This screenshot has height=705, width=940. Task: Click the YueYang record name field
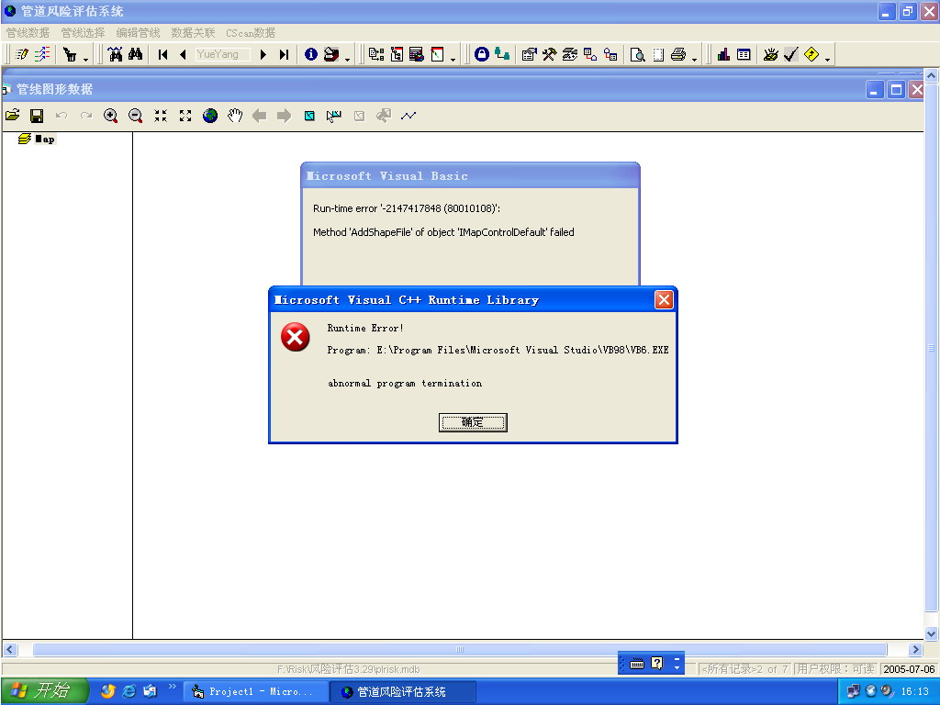coord(222,54)
